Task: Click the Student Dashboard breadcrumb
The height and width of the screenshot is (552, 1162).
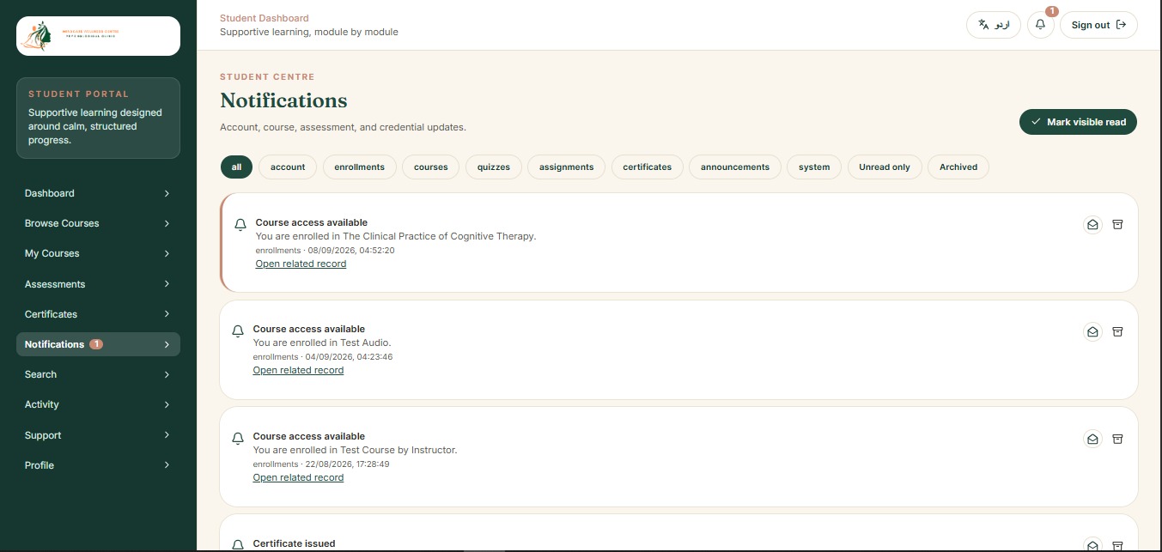Action: tap(265, 18)
